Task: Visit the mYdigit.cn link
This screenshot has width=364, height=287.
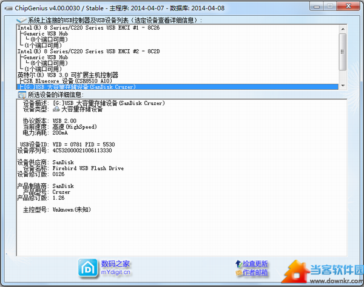Action: coord(116,272)
